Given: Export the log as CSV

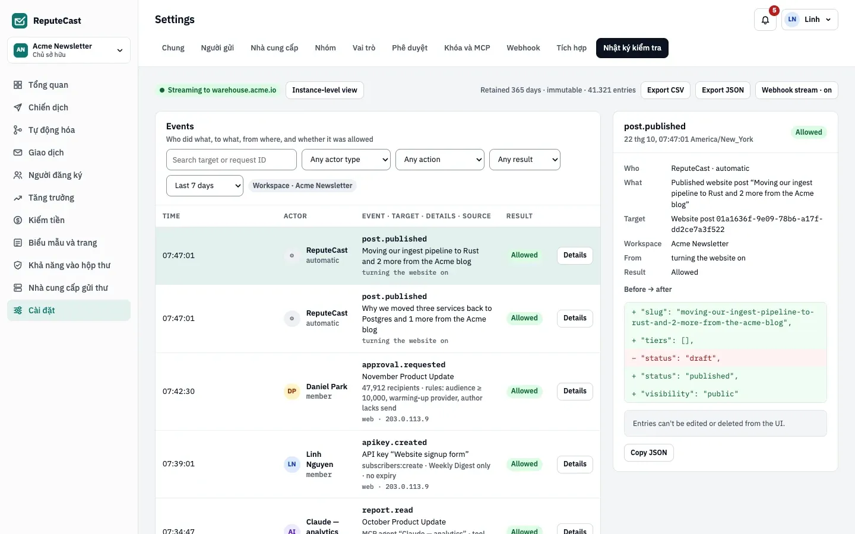Looking at the screenshot, I should 666,90.
